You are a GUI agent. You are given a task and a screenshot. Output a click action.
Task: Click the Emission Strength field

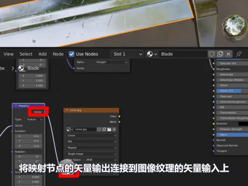pos(232,129)
